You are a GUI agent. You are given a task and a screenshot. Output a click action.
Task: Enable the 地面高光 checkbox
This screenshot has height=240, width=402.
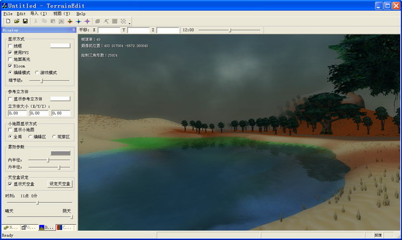click(x=10, y=59)
